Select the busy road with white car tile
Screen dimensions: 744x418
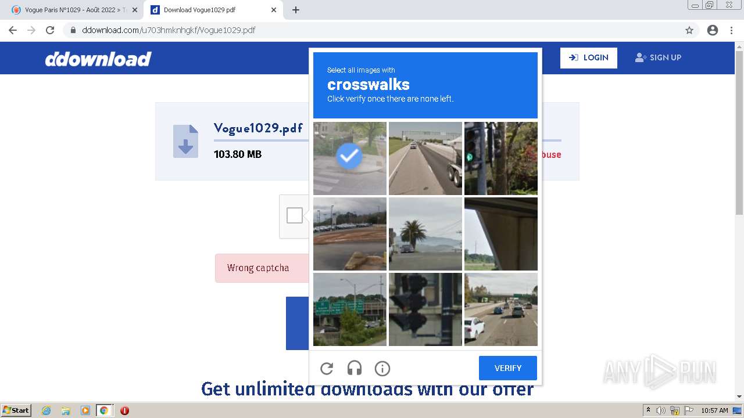click(501, 309)
